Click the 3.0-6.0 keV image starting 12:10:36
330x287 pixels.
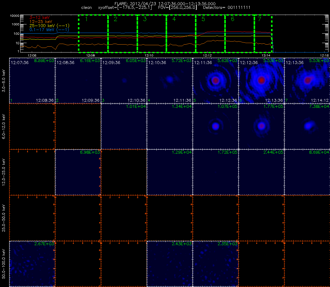tap(170, 81)
